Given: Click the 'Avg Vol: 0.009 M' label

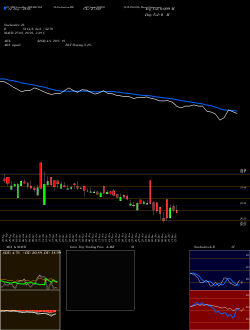Looking at the screenshot, I should [x=159, y=9].
